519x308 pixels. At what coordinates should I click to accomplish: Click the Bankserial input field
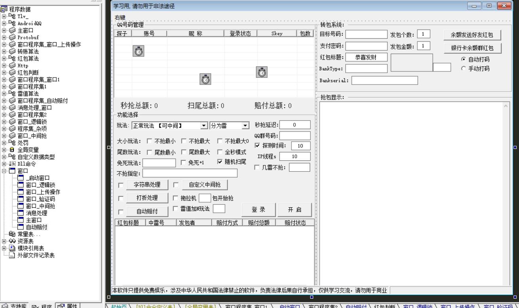click(385, 80)
